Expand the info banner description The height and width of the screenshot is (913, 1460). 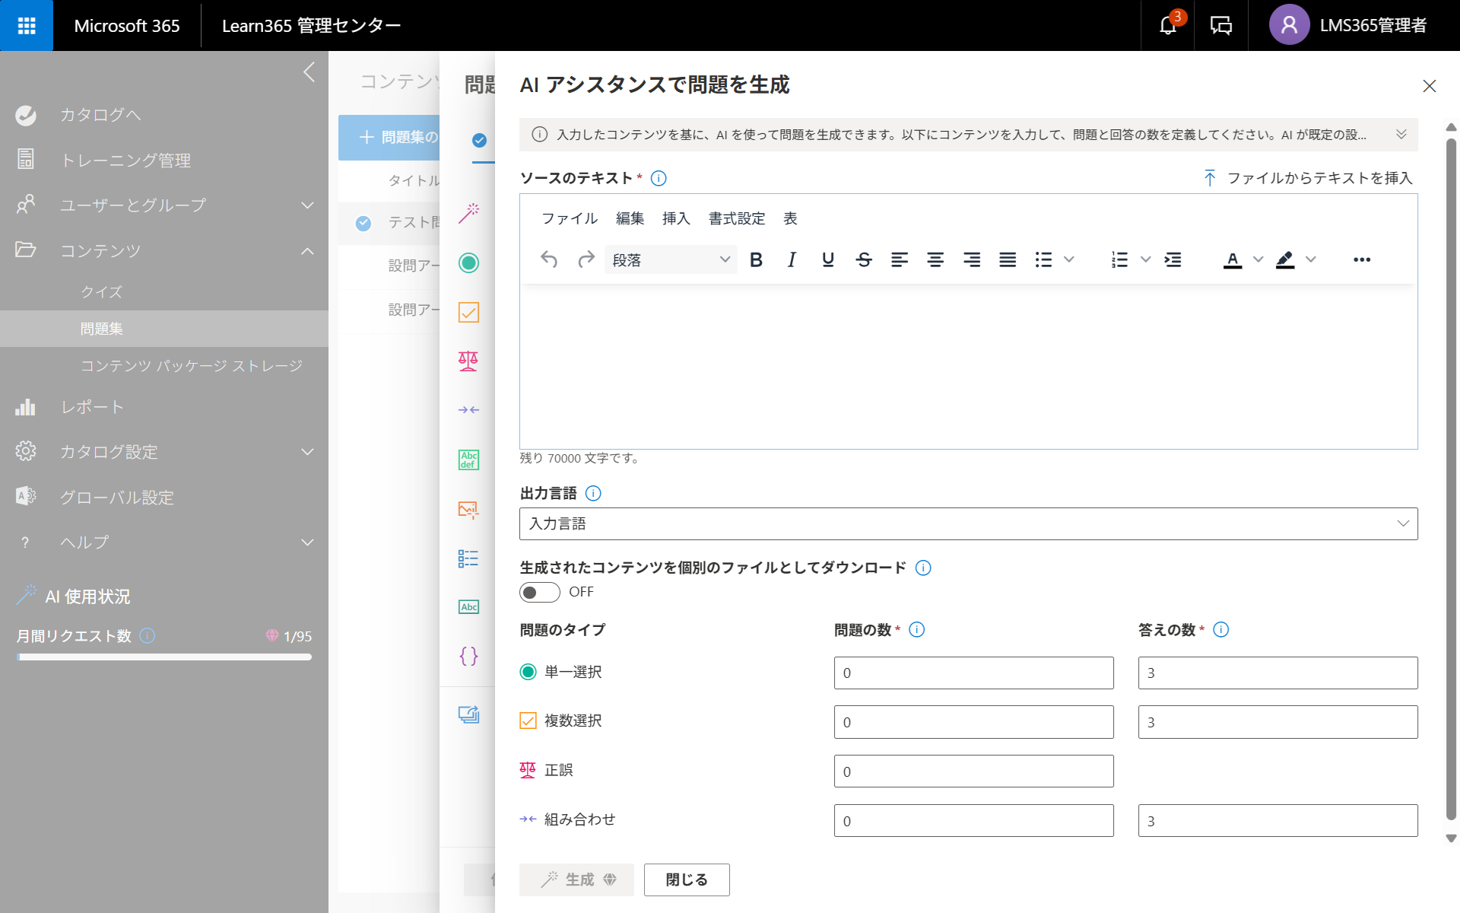point(1401,135)
